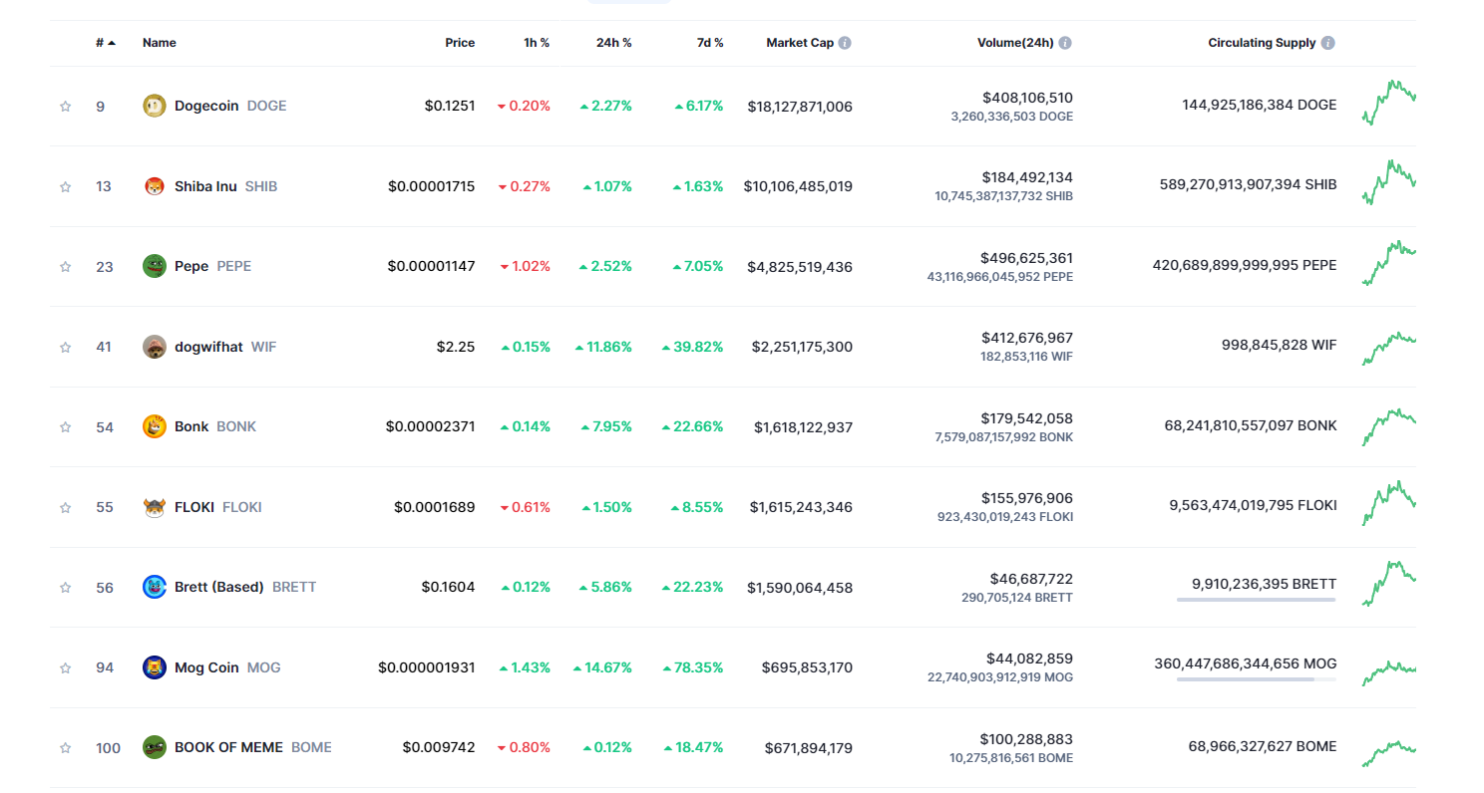
Task: Open dogwifhat 24h volume link
Action: click(1027, 338)
